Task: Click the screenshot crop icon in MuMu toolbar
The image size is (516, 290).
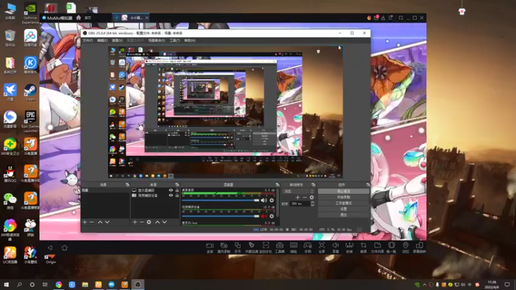Action: (x=363, y=246)
